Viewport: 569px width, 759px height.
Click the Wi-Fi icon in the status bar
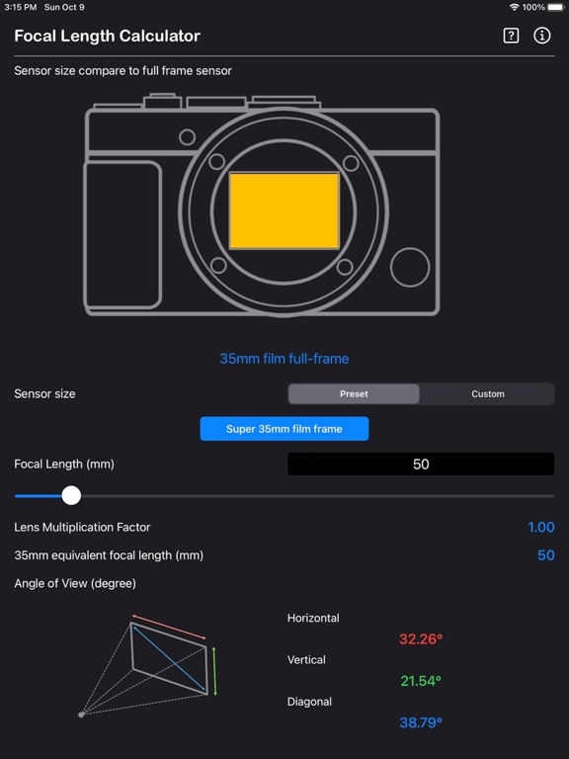515,7
